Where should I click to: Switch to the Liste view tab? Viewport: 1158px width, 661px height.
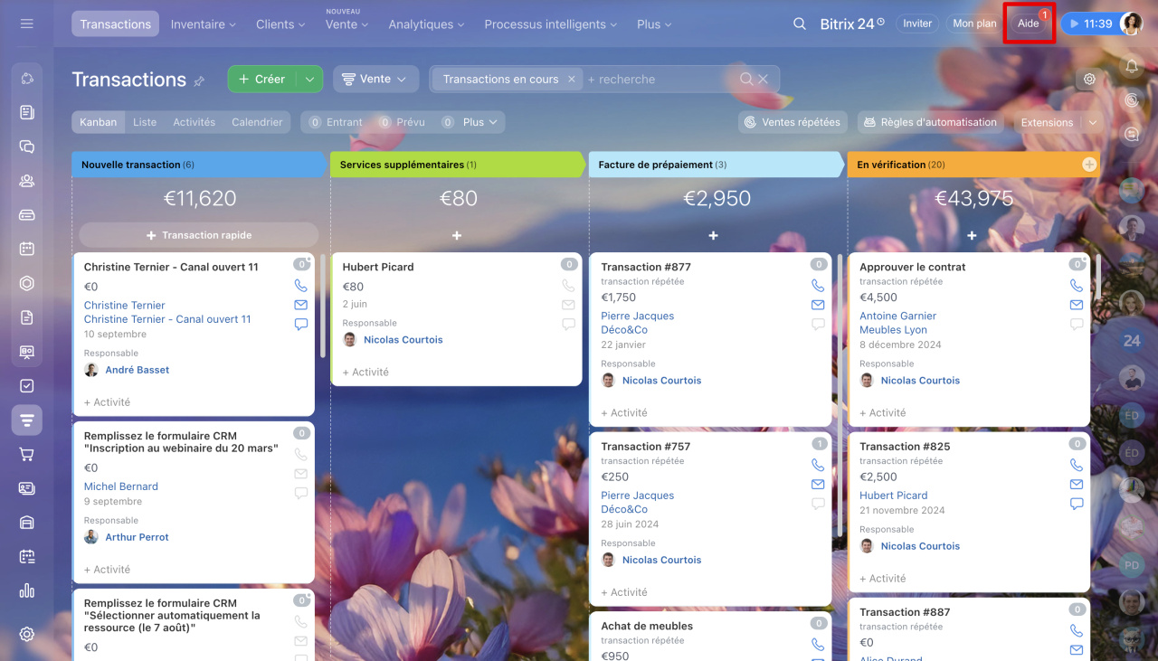[145, 122]
